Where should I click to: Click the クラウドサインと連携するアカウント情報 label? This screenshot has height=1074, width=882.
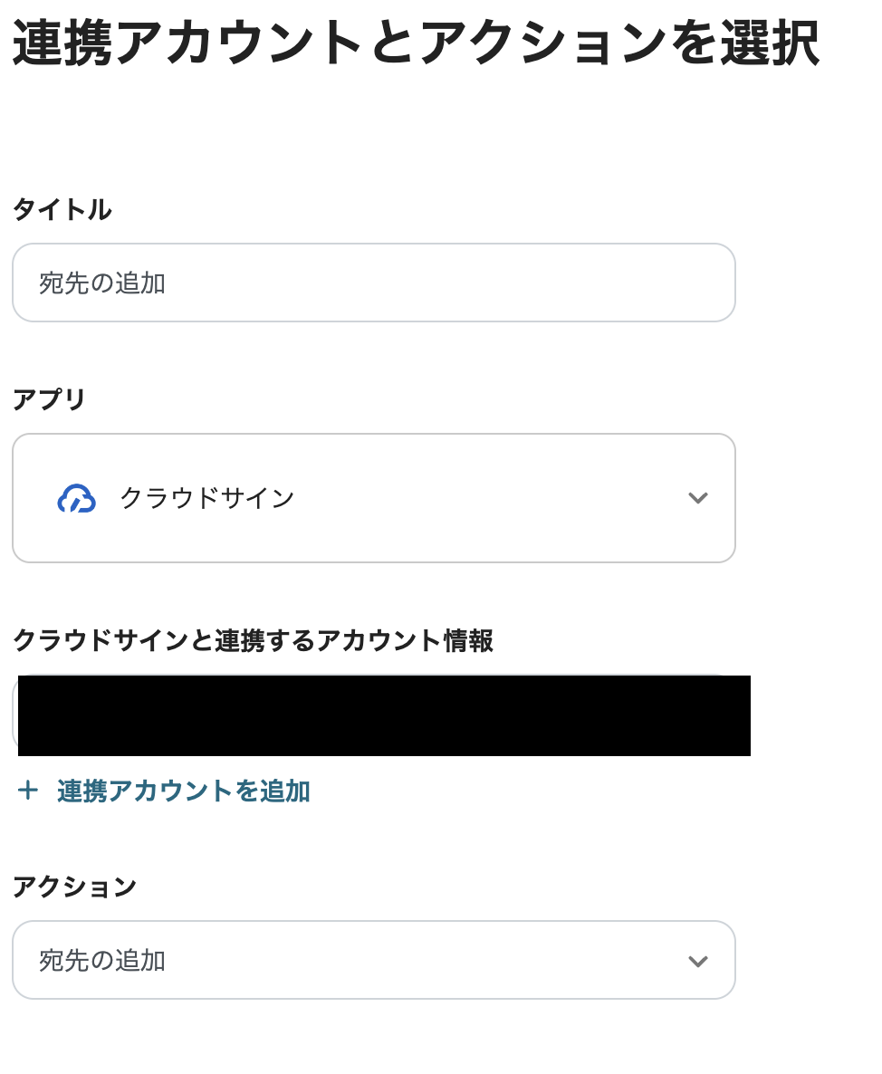(x=253, y=641)
